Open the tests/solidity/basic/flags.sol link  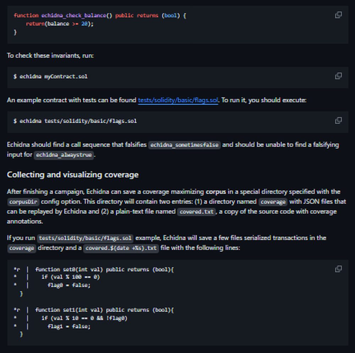click(178, 100)
